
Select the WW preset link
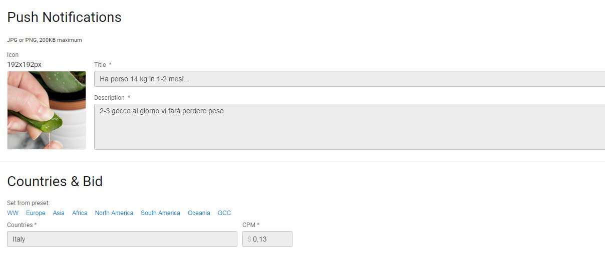13,213
